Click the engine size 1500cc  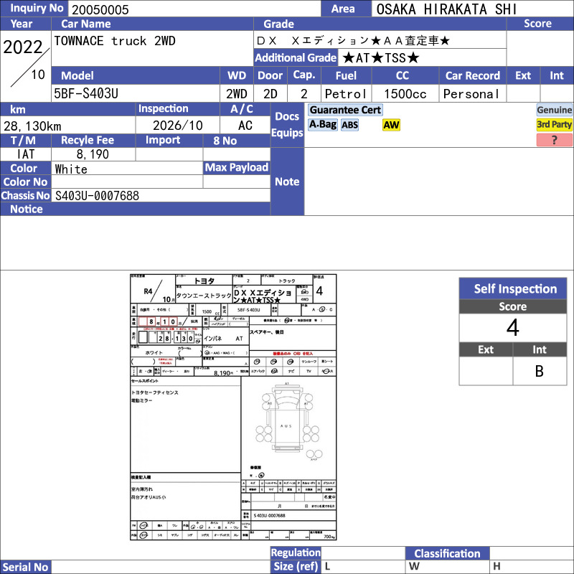coord(405,94)
